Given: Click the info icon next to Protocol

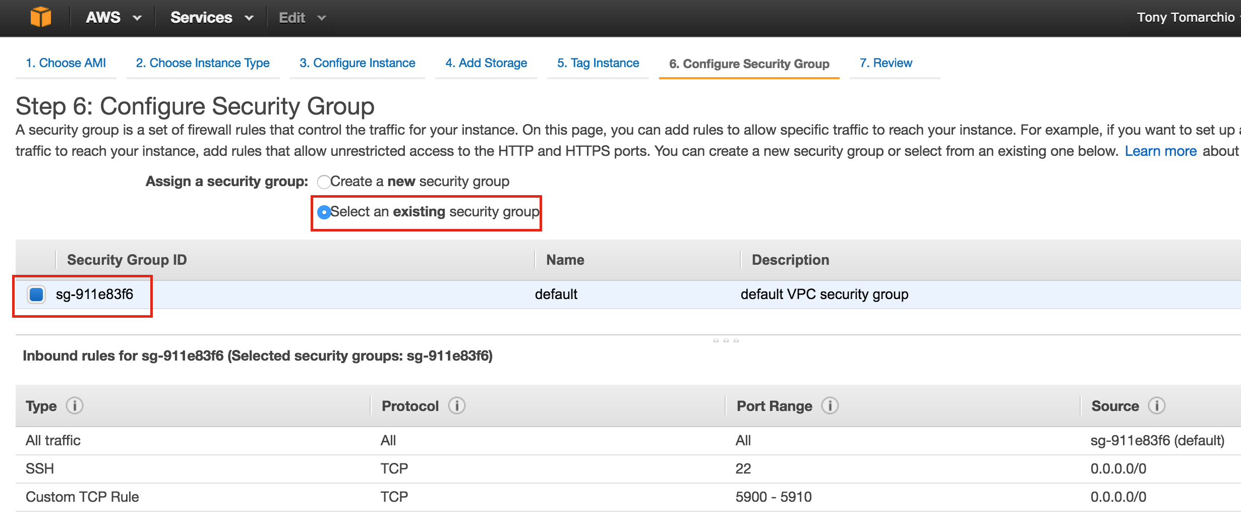Looking at the screenshot, I should pos(457,405).
